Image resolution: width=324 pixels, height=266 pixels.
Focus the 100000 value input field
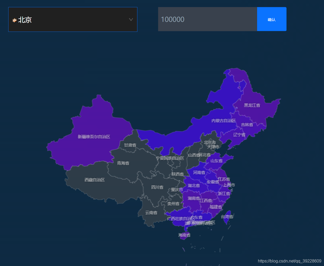click(207, 19)
